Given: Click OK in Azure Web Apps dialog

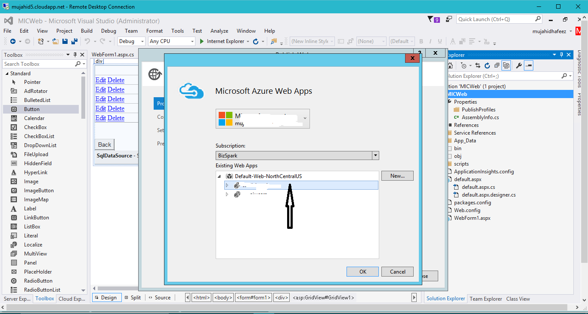Looking at the screenshot, I should point(363,271).
